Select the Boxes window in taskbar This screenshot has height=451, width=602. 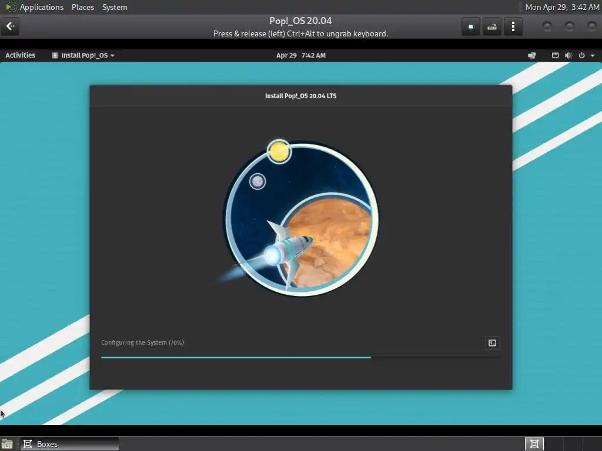point(69,444)
